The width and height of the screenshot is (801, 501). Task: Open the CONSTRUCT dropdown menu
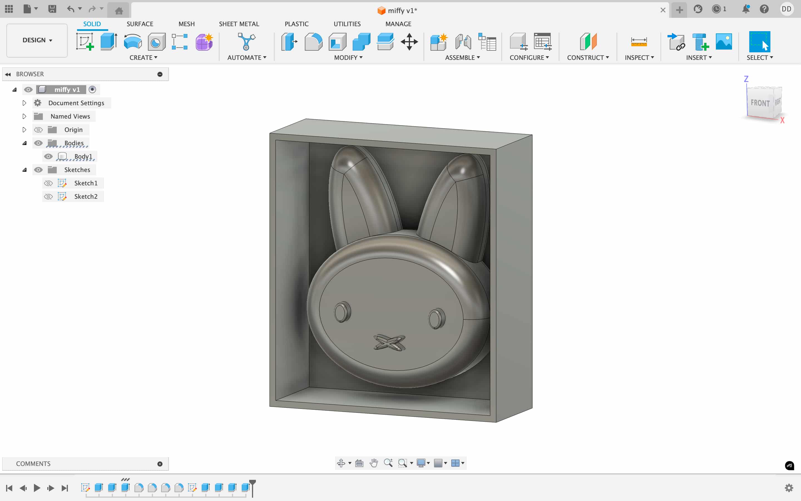588,58
